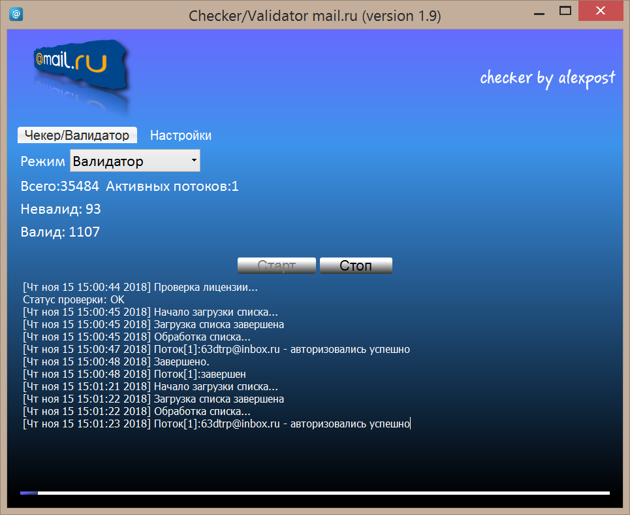The height and width of the screenshot is (515, 630).
Task: Click the Валид: 1107 counter
Action: [x=60, y=232]
